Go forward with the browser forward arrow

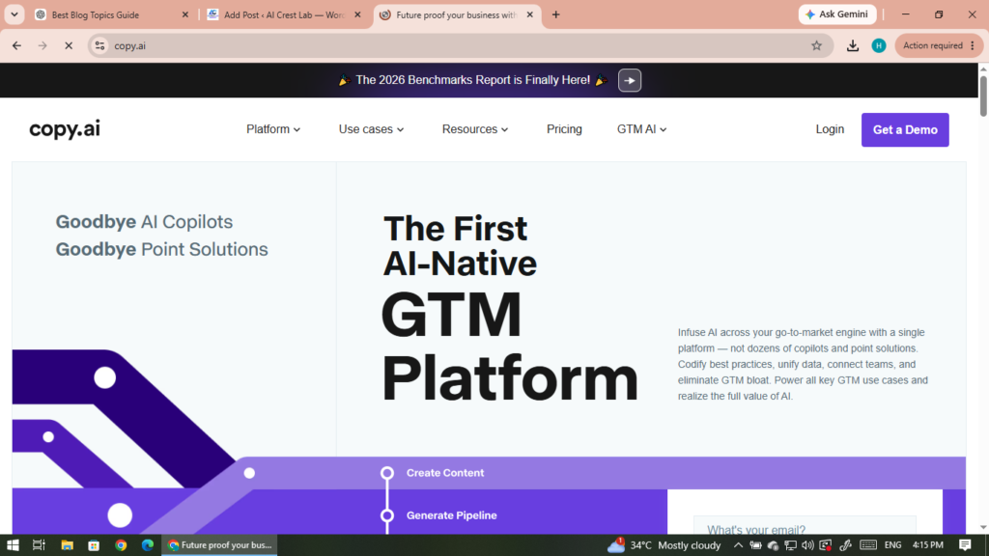tap(42, 45)
